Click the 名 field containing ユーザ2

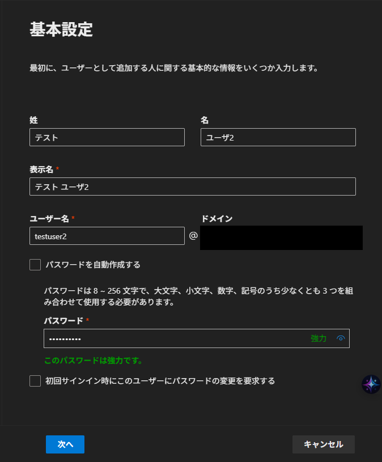[x=278, y=137]
